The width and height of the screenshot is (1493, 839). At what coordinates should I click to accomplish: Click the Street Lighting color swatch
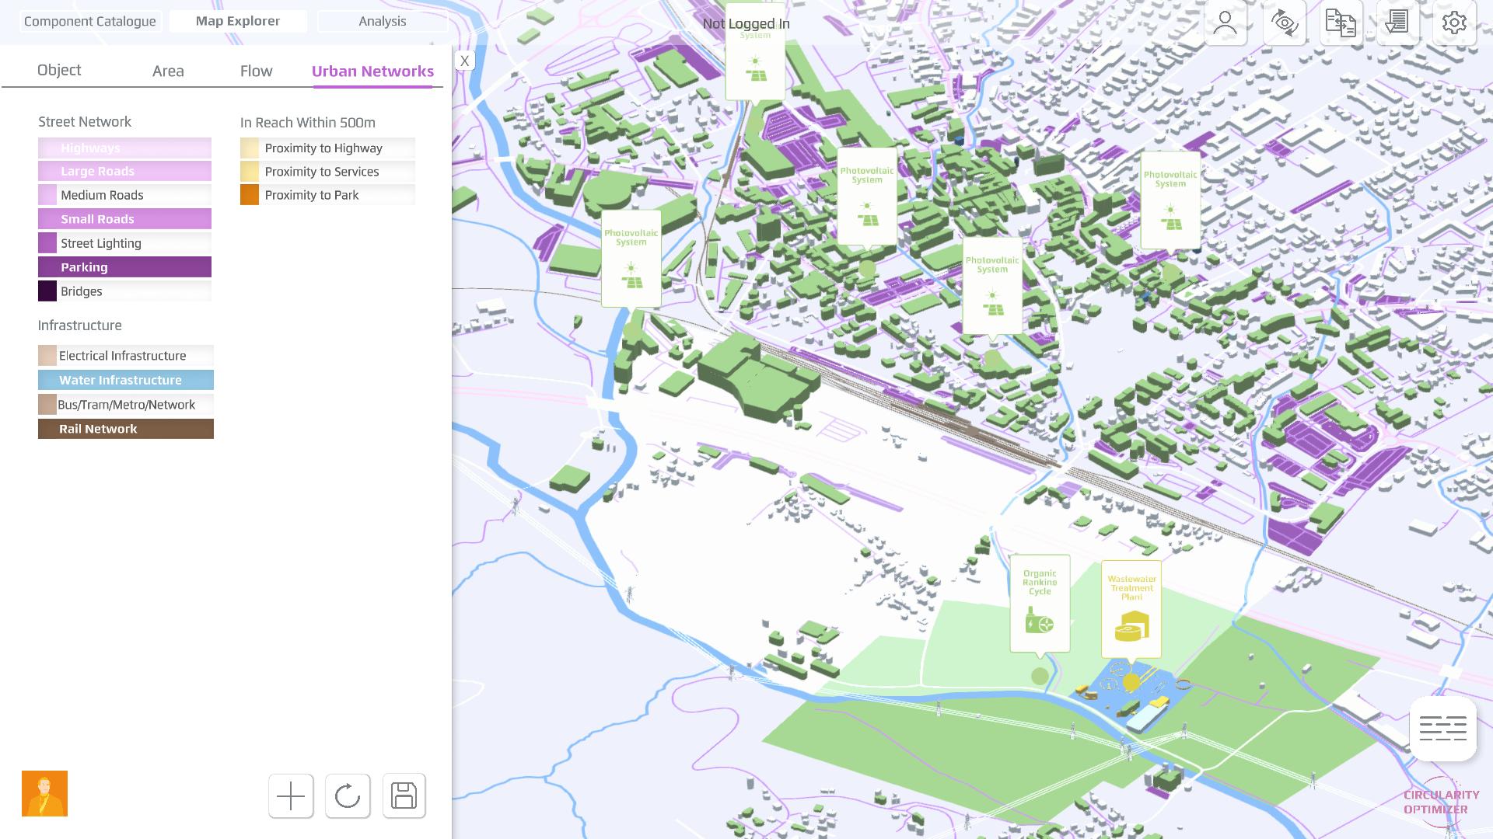click(47, 243)
